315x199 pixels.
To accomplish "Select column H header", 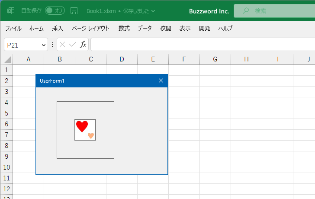I will [x=246, y=59].
